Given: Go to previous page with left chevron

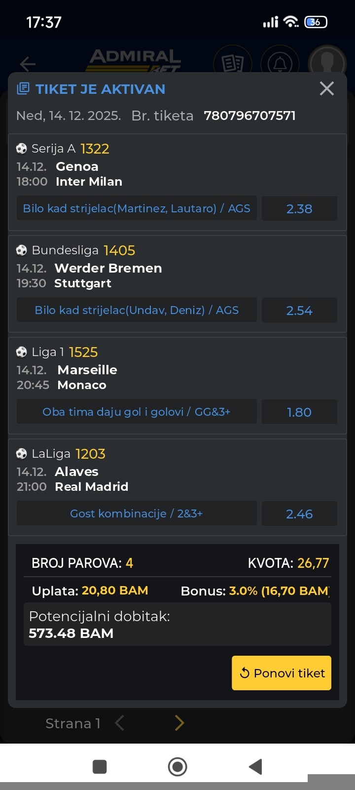Looking at the screenshot, I should (119, 723).
